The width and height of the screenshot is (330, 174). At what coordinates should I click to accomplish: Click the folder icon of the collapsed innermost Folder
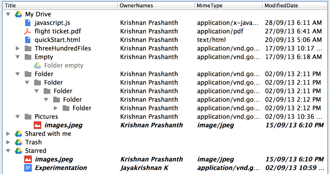(x=66, y=108)
